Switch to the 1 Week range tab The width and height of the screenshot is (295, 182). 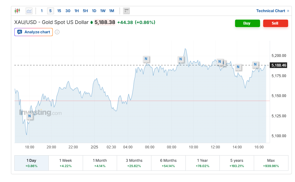[x=66, y=163]
